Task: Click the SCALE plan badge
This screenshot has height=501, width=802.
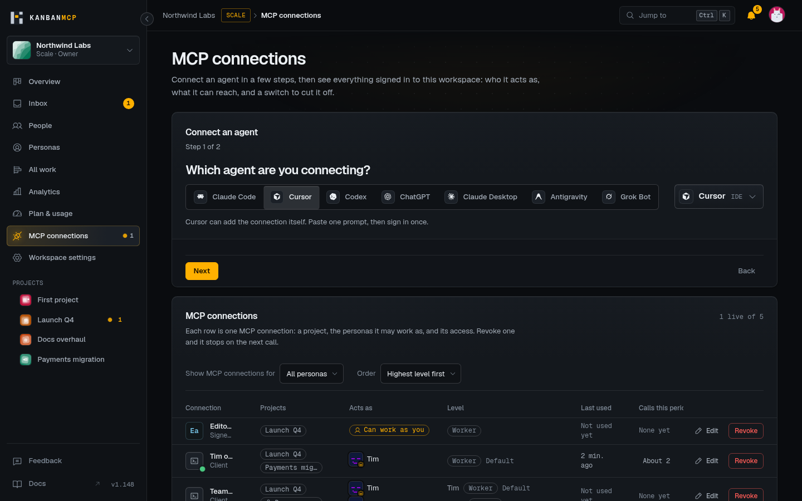Action: pyautogui.click(x=236, y=16)
